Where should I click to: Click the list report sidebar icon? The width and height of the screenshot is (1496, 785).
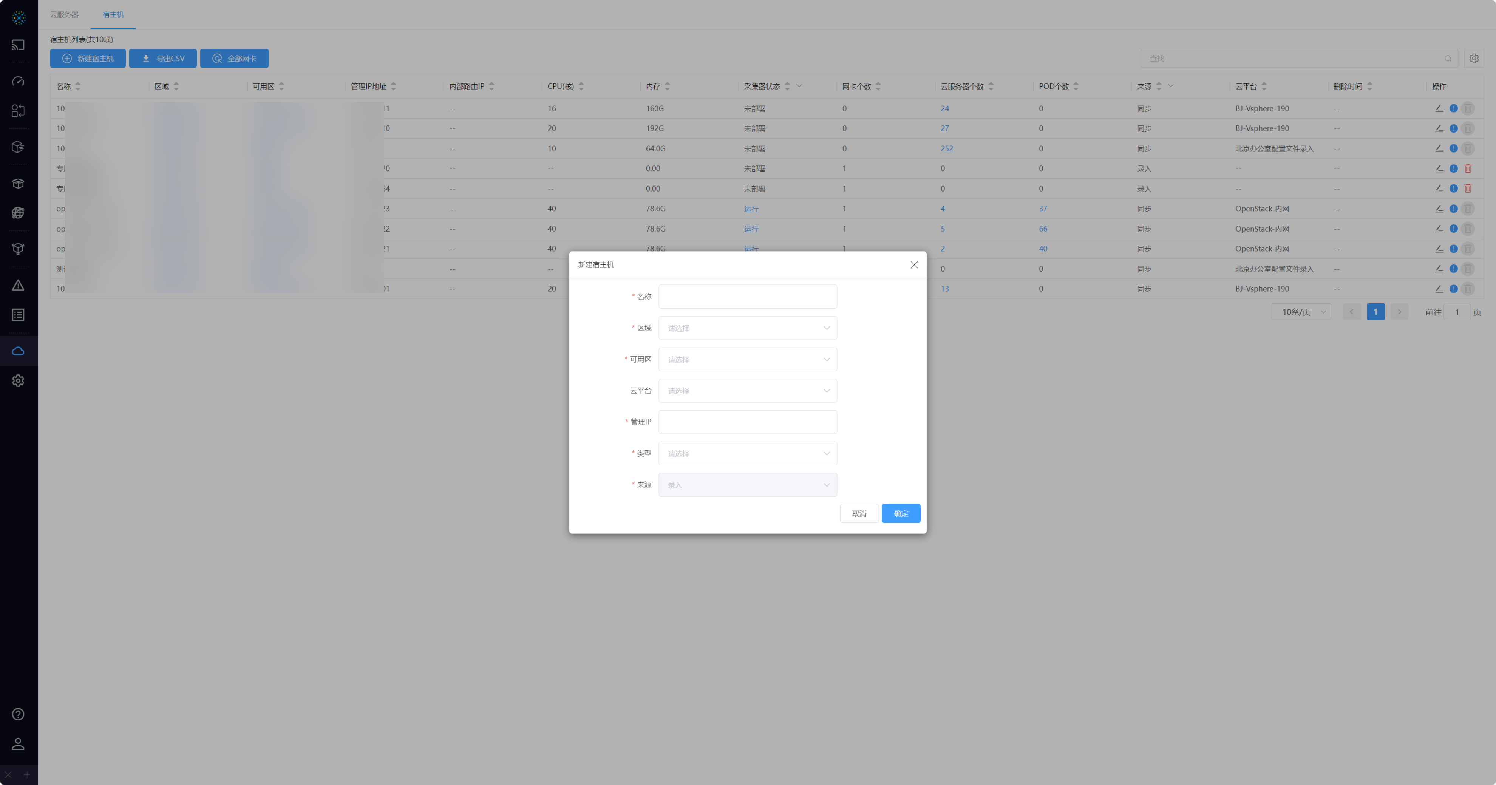[18, 315]
